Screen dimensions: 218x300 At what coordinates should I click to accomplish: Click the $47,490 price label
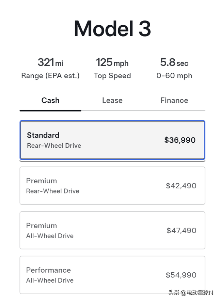click(x=181, y=230)
